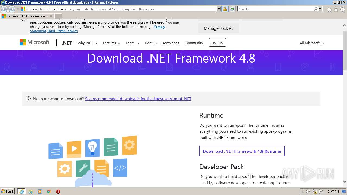Screen dimensions: 347x195
Task: Click the Developer Pack heading
Action: pos(221,167)
